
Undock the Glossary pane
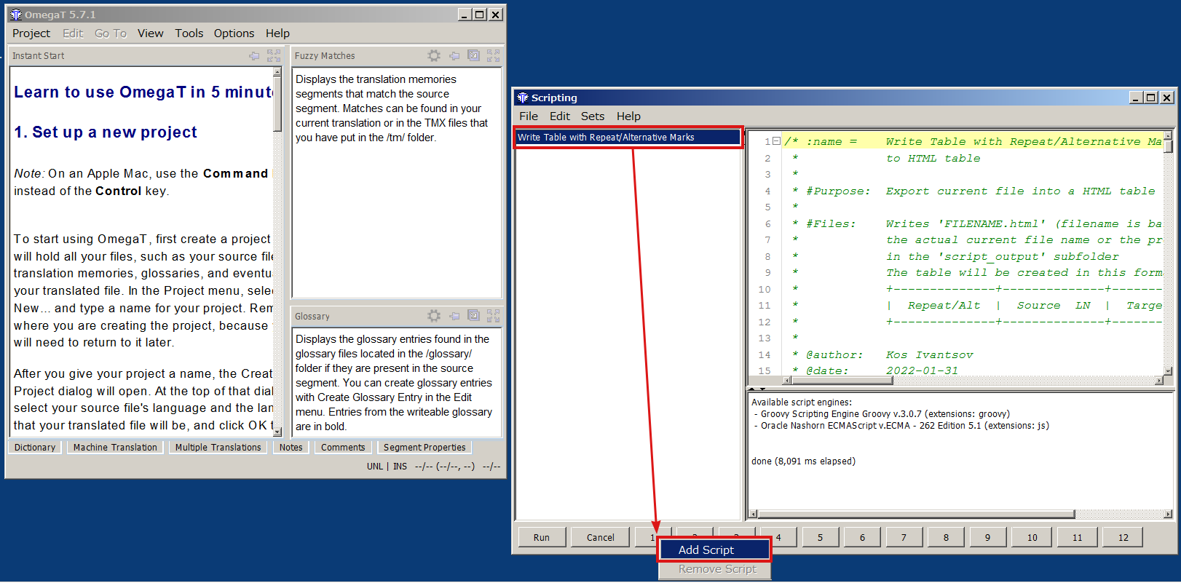tap(473, 316)
